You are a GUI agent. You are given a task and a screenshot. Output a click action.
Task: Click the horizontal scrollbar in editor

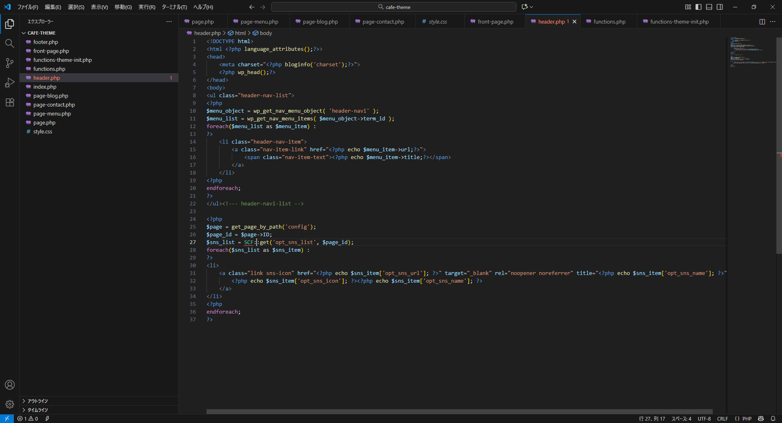tap(459, 412)
